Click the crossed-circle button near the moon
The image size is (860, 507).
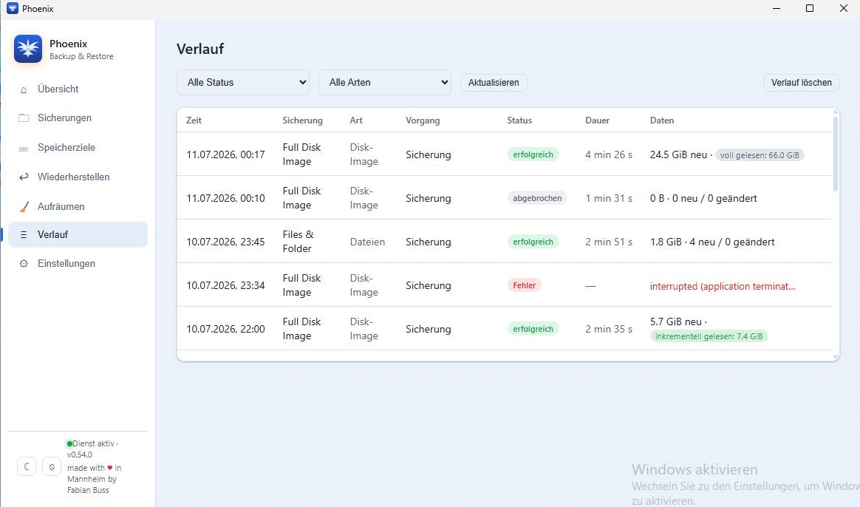coord(52,466)
